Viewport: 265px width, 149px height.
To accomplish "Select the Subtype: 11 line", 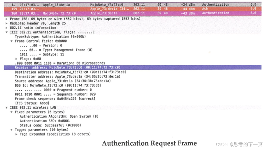I will (42, 54).
